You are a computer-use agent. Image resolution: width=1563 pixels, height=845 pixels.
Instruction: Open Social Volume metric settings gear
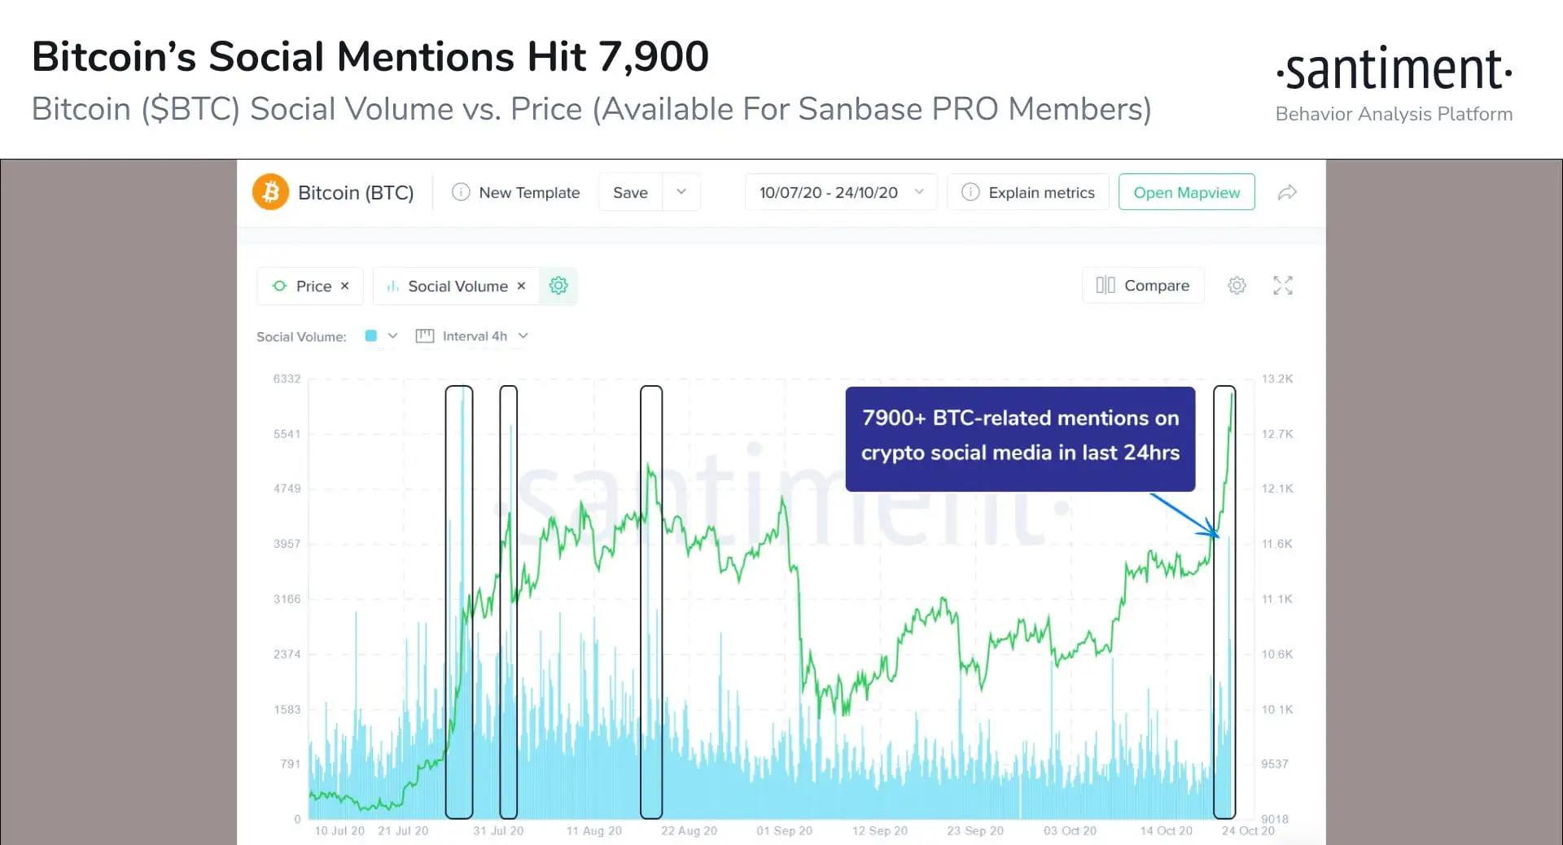tap(558, 286)
